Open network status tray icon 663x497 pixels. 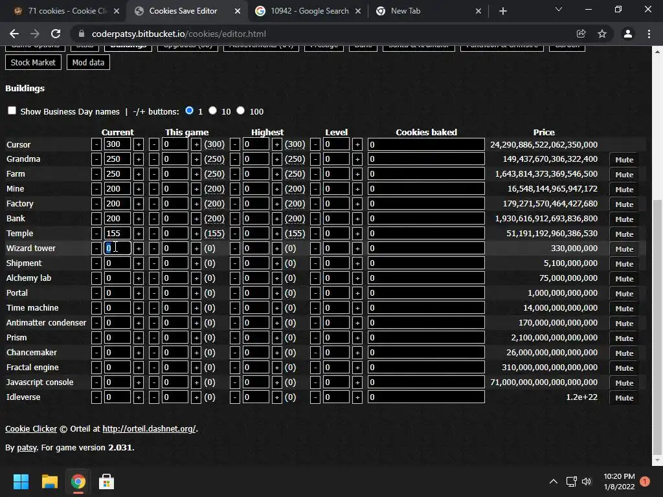(571, 481)
